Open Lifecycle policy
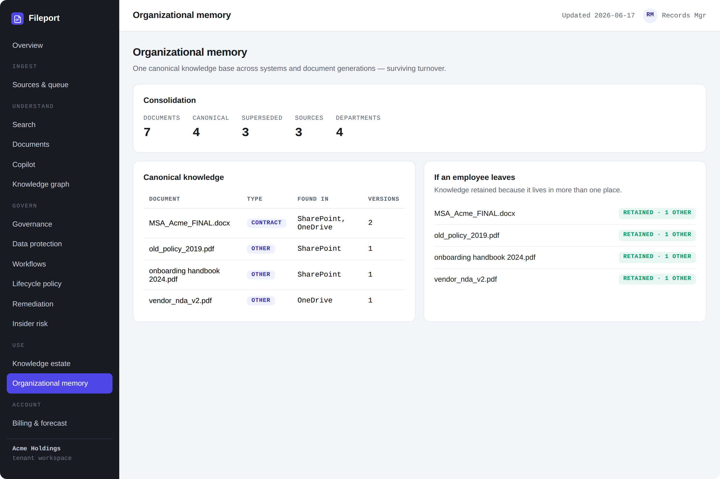Viewport: 720px width, 479px height. click(x=60, y=284)
